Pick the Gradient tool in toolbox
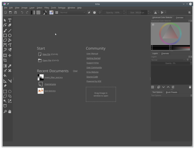This screenshot has height=149, width=195. (5, 66)
